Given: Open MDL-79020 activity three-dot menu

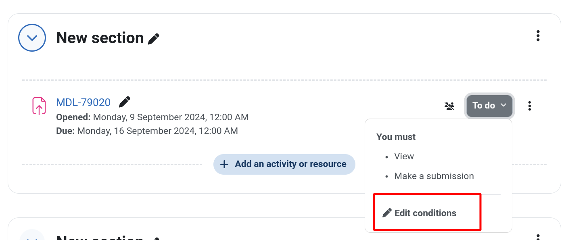Looking at the screenshot, I should [x=530, y=106].
